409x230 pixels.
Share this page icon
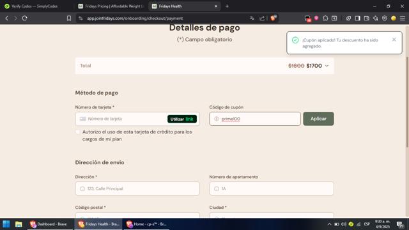(262, 19)
